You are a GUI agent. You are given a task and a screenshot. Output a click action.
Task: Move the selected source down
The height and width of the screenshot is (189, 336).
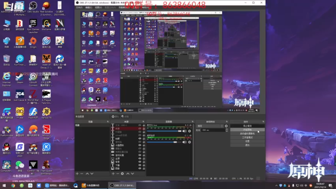click(x=132, y=173)
